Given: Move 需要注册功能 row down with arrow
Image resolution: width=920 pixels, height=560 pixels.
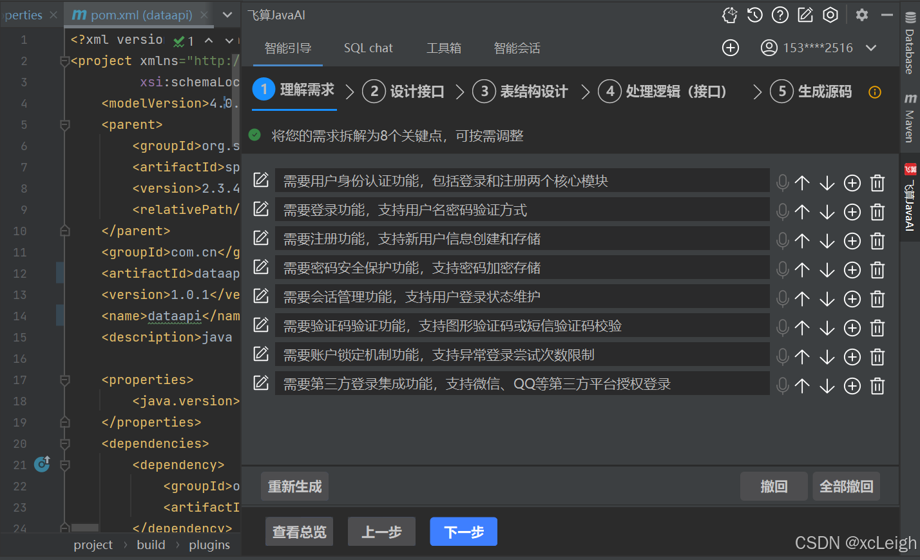Looking at the screenshot, I should 827,241.
